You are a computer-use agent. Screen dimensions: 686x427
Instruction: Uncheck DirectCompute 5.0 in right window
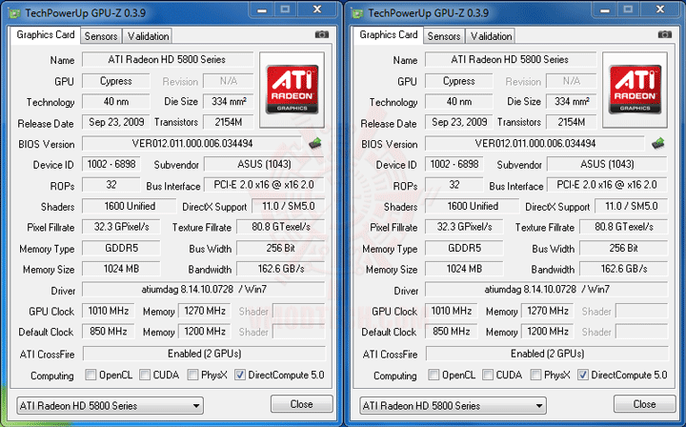pos(583,375)
